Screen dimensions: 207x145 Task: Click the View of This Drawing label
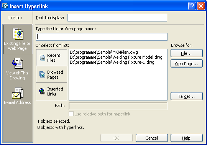(17, 75)
